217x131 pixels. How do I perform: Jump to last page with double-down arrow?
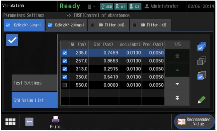coord(177,98)
